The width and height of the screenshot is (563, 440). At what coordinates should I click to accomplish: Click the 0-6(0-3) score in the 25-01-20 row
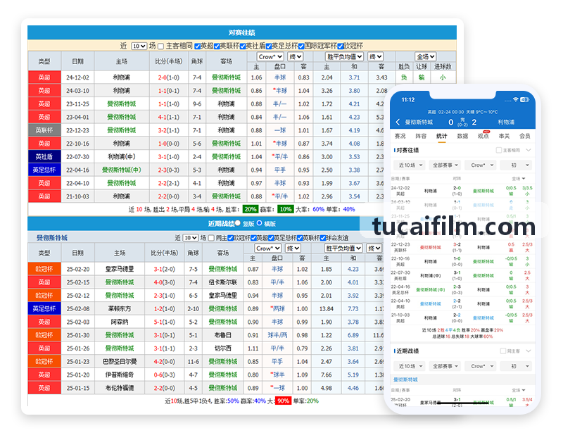click(165, 375)
